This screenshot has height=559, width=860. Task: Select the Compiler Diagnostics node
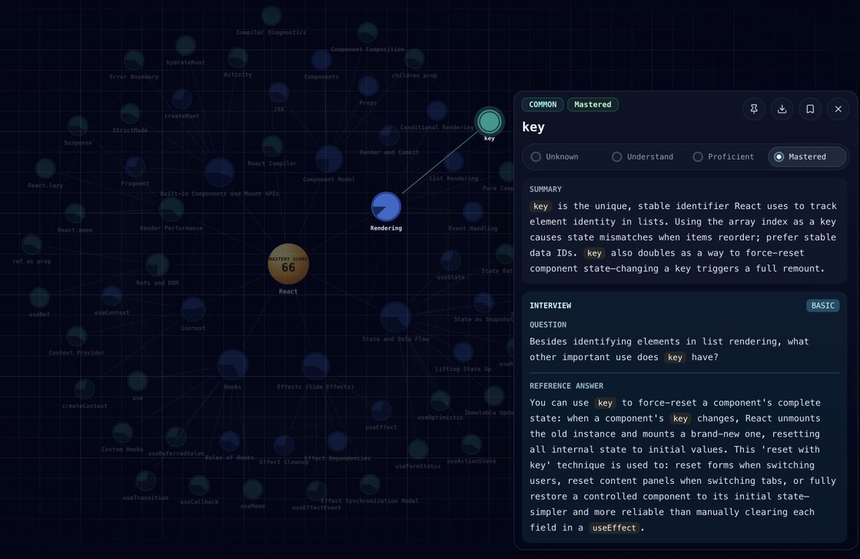(272, 16)
